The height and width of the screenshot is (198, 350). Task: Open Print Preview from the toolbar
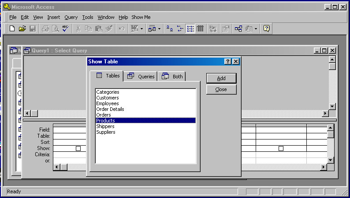56,29
